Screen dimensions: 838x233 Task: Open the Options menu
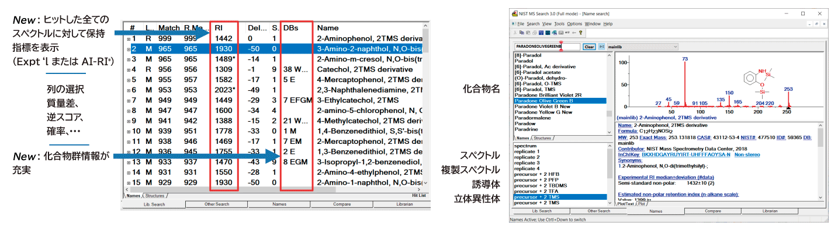[574, 24]
